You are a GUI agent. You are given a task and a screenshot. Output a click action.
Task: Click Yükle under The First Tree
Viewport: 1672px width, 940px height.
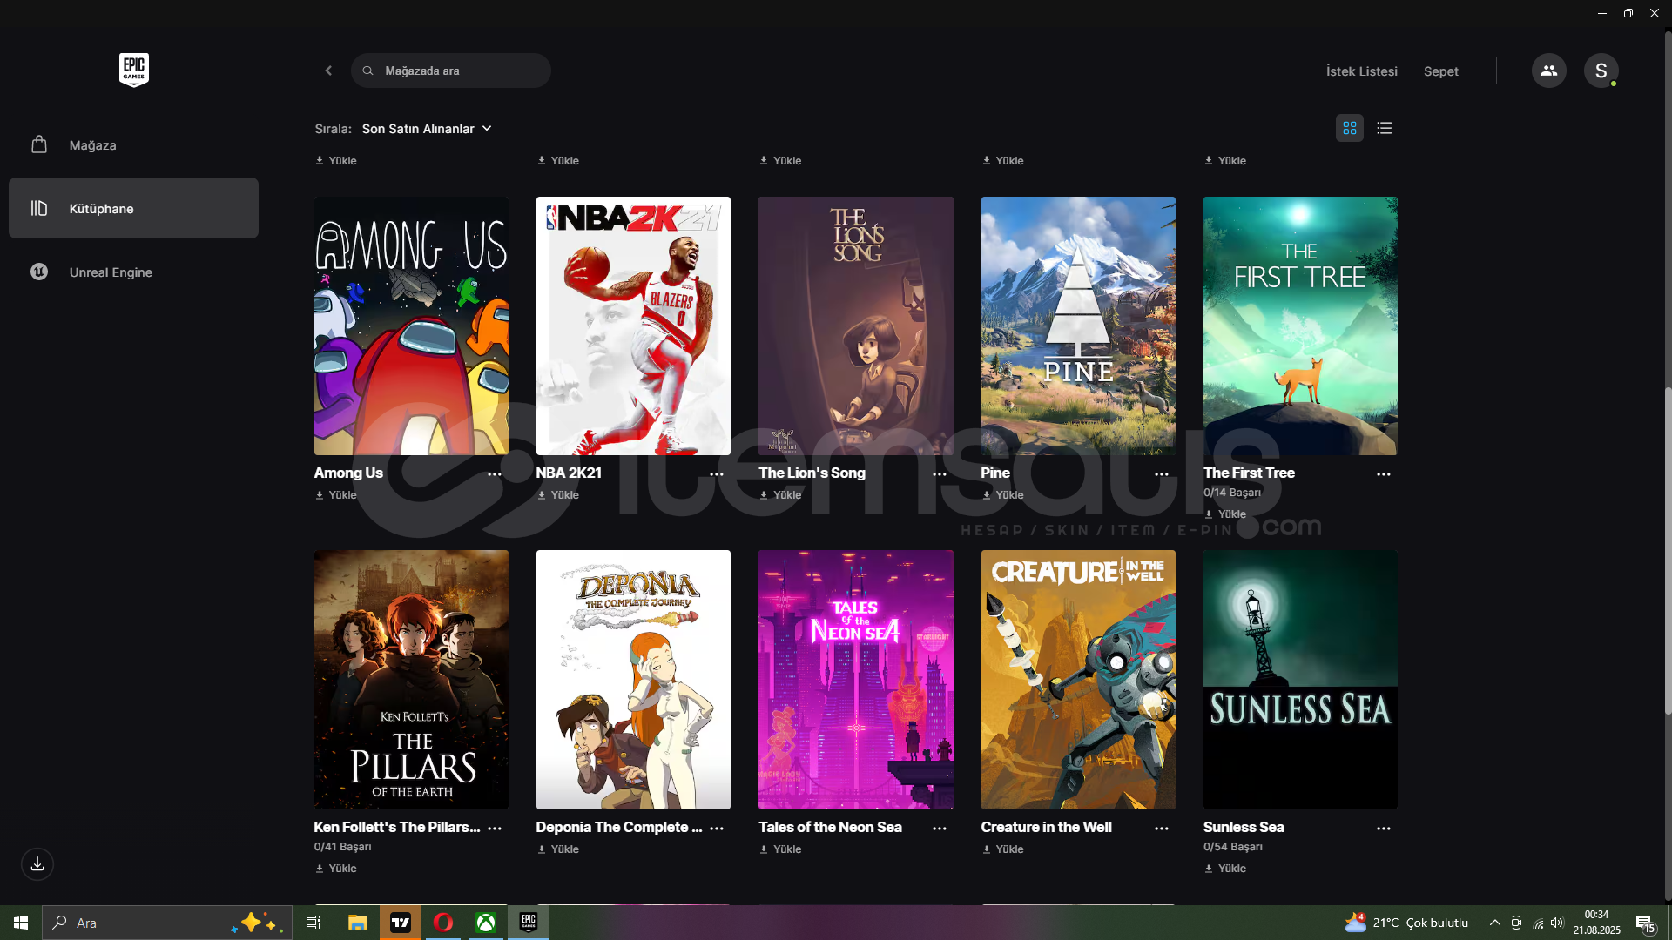point(1225,514)
